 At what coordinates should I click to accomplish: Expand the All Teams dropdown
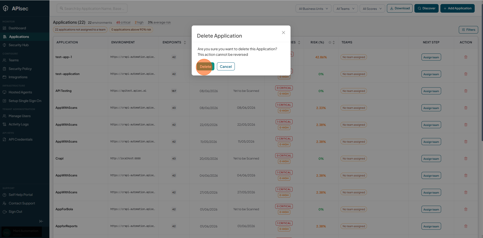coord(345,9)
